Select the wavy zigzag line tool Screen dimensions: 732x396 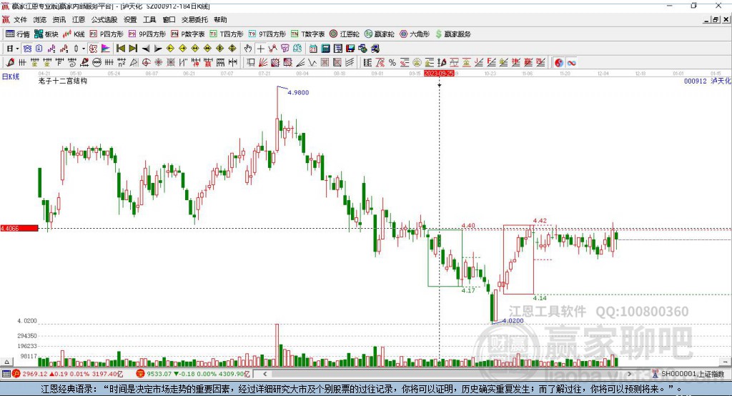(312, 63)
